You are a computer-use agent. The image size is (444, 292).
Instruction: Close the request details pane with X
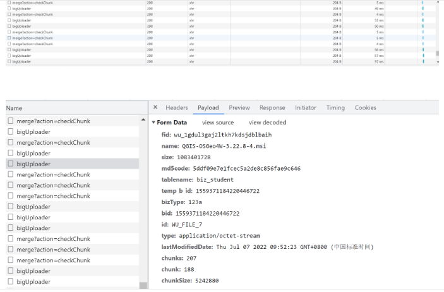click(155, 107)
